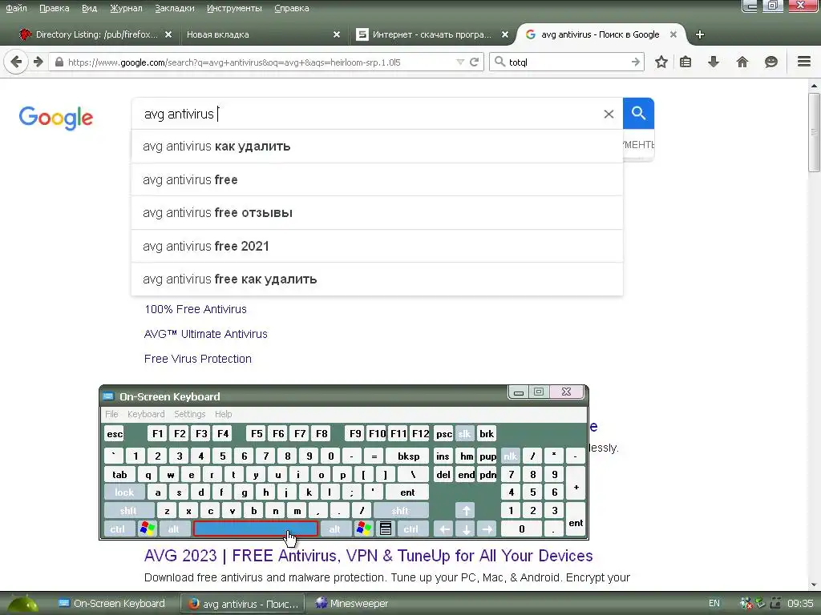This screenshot has height=615, width=821.
Task: Click the right Windows key on the keyboard
Action: [364, 529]
